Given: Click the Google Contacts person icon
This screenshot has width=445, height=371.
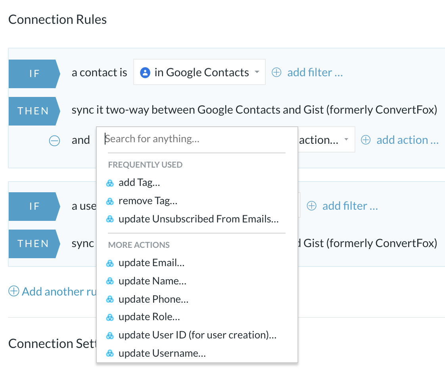Looking at the screenshot, I should pyautogui.click(x=145, y=73).
